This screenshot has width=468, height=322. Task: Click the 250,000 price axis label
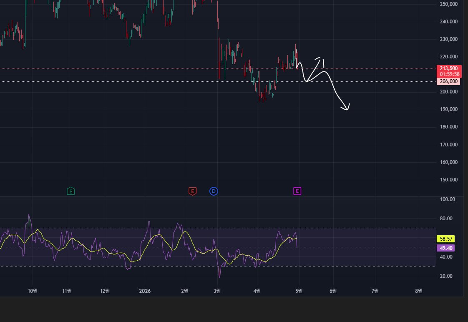point(448,4)
